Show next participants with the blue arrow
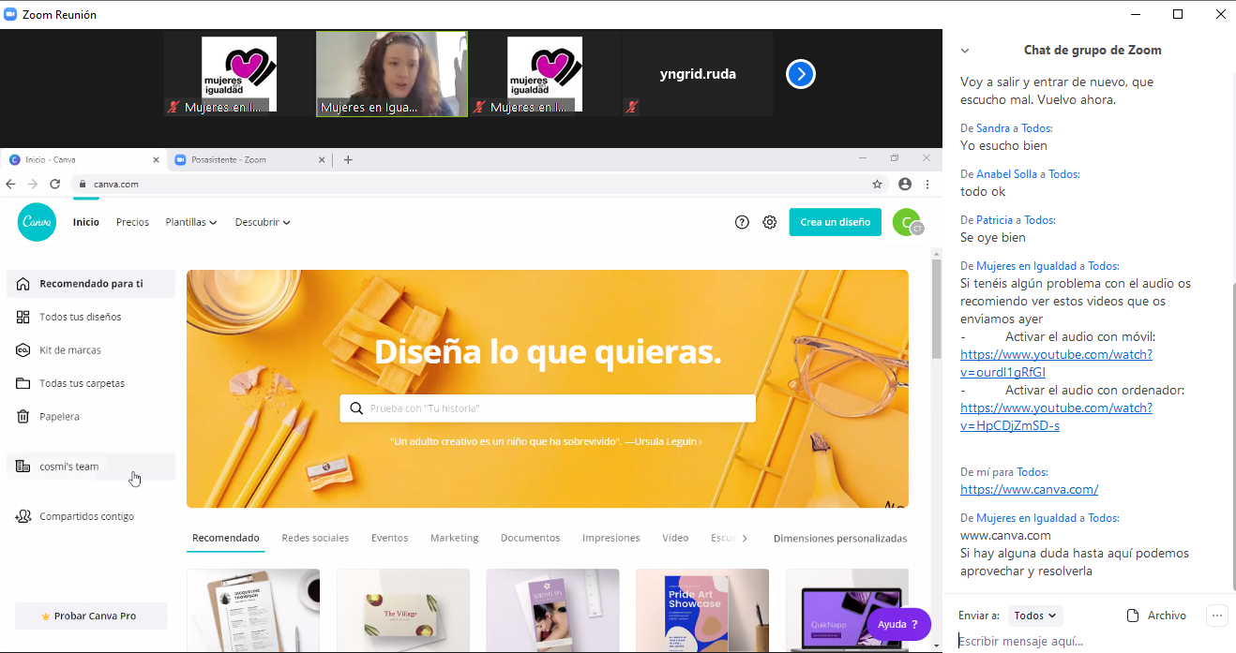 tap(801, 74)
